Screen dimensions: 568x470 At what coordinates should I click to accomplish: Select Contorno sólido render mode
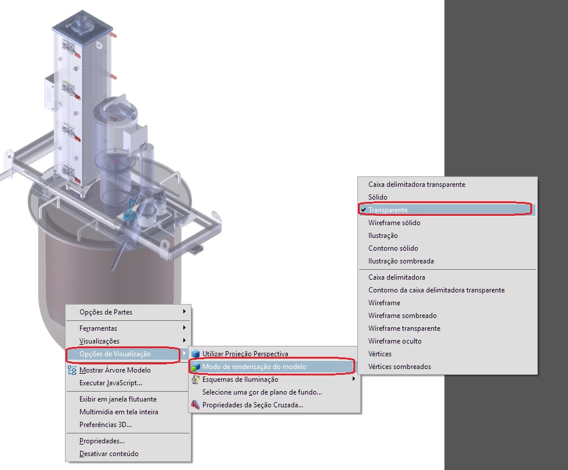point(447,248)
